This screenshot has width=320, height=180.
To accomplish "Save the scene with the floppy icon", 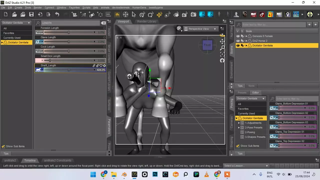I will [x=31, y=14].
